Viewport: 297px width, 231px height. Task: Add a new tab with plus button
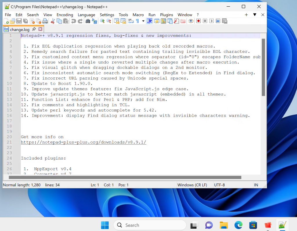point(246,15)
